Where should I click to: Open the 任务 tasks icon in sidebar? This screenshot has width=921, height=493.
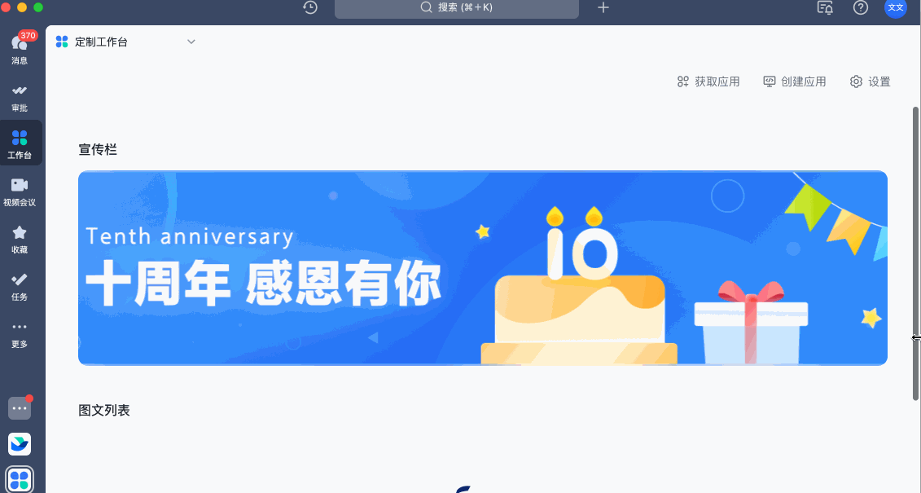(20, 286)
